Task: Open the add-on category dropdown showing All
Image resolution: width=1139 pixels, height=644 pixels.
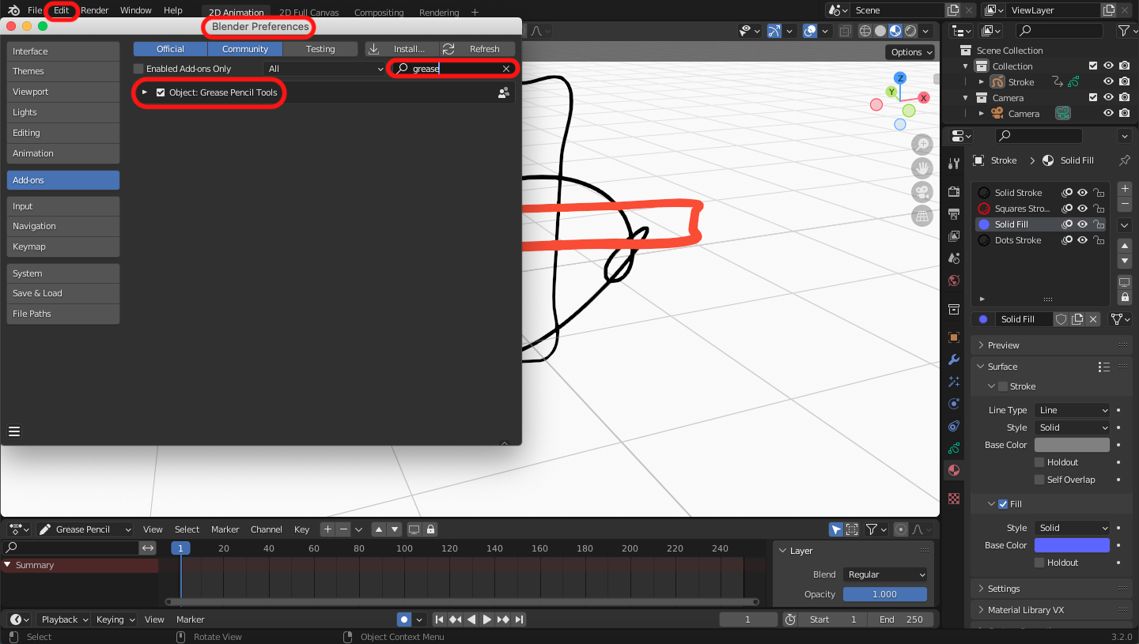Action: (324, 69)
